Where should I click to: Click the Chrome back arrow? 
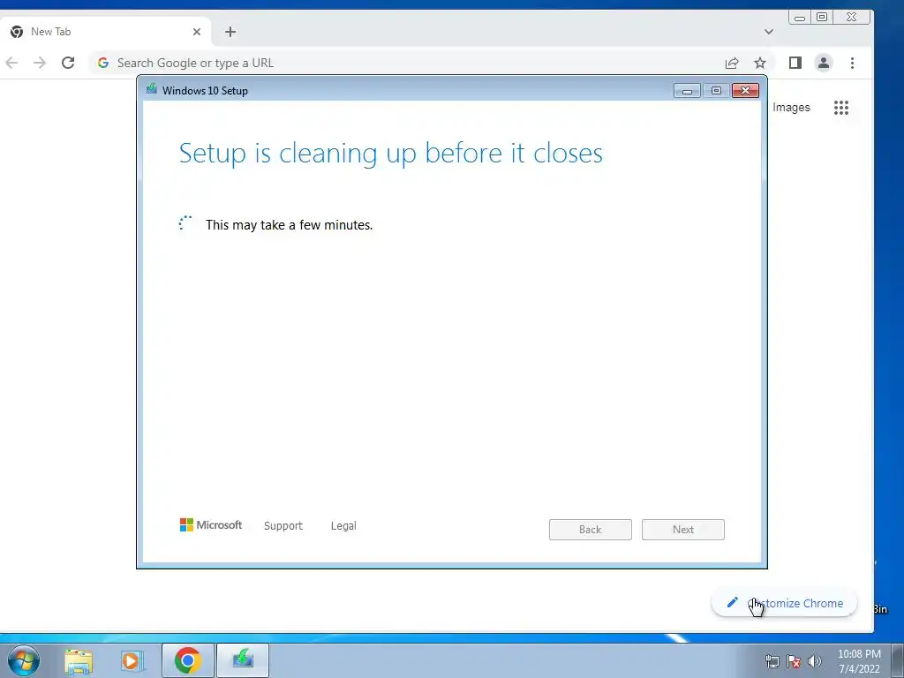pos(11,63)
